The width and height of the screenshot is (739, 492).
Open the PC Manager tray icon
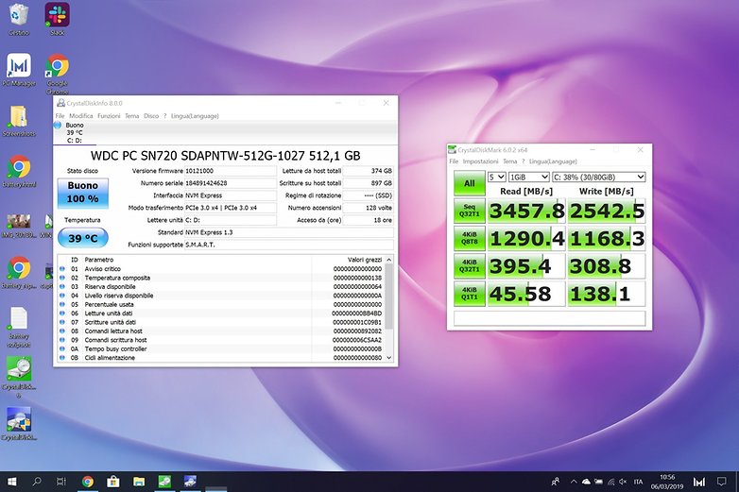699,482
